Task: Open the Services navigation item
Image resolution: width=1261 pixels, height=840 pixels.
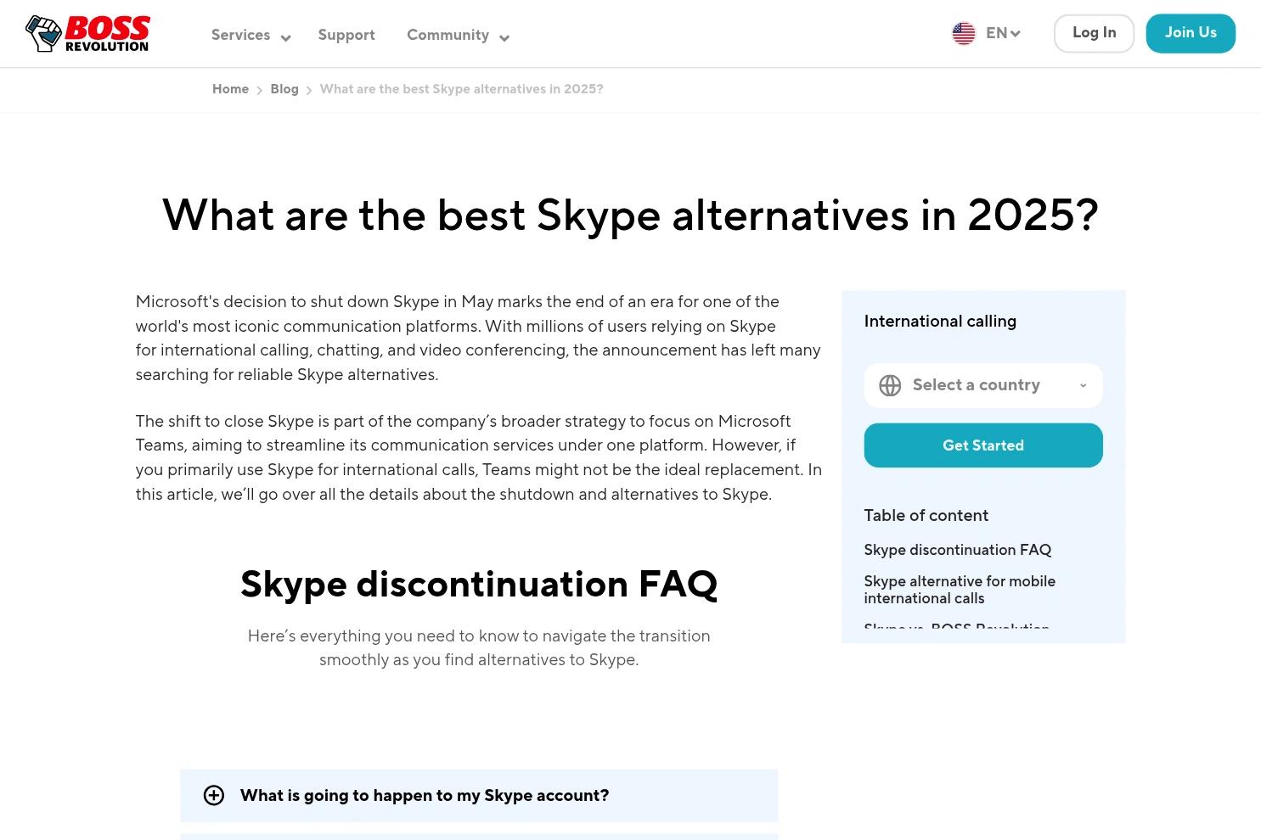Action: pyautogui.click(x=240, y=35)
